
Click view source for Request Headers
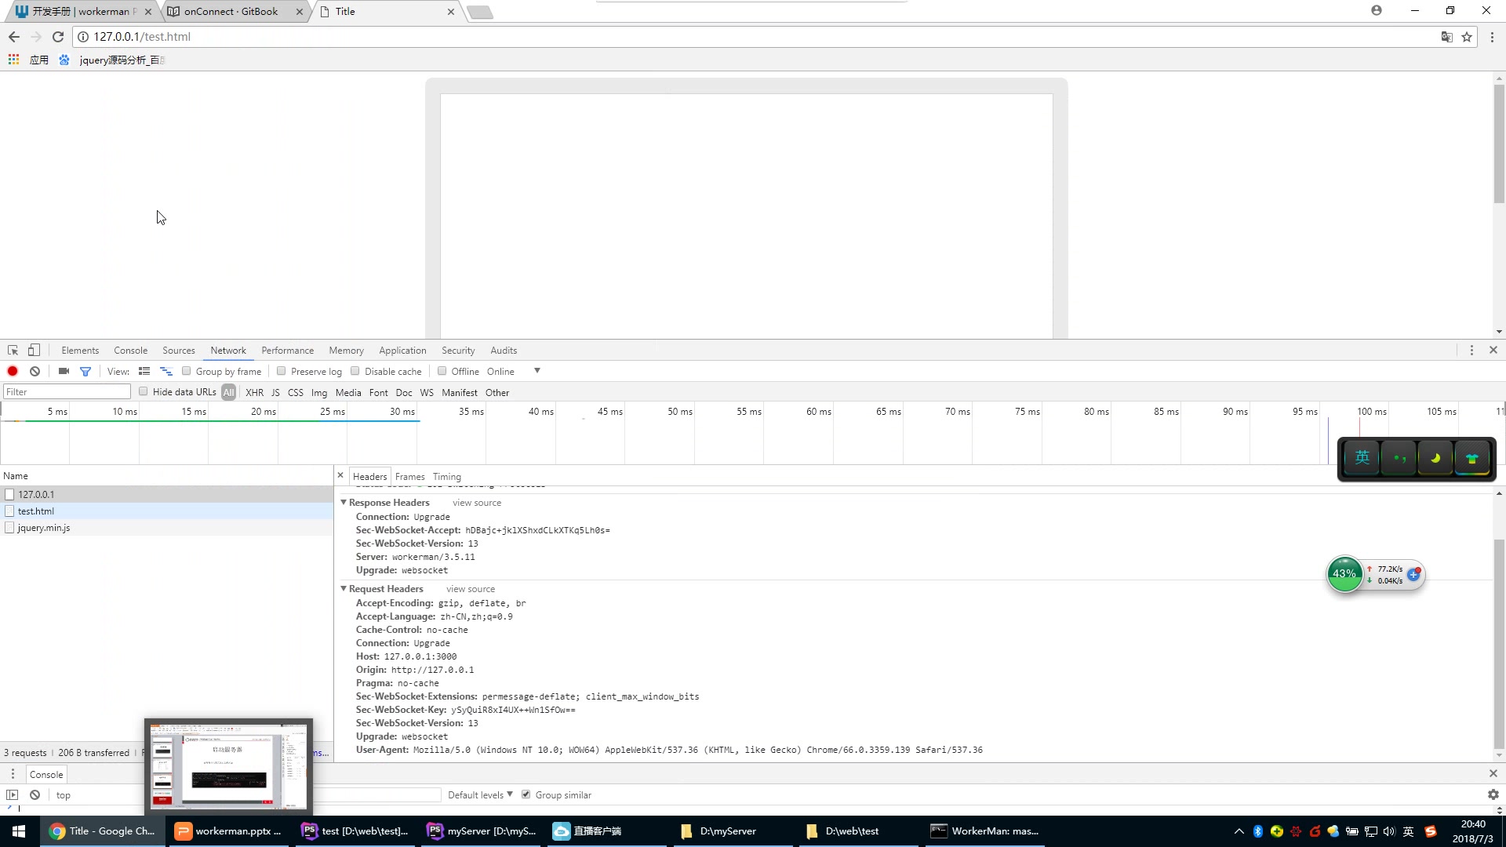(x=470, y=588)
